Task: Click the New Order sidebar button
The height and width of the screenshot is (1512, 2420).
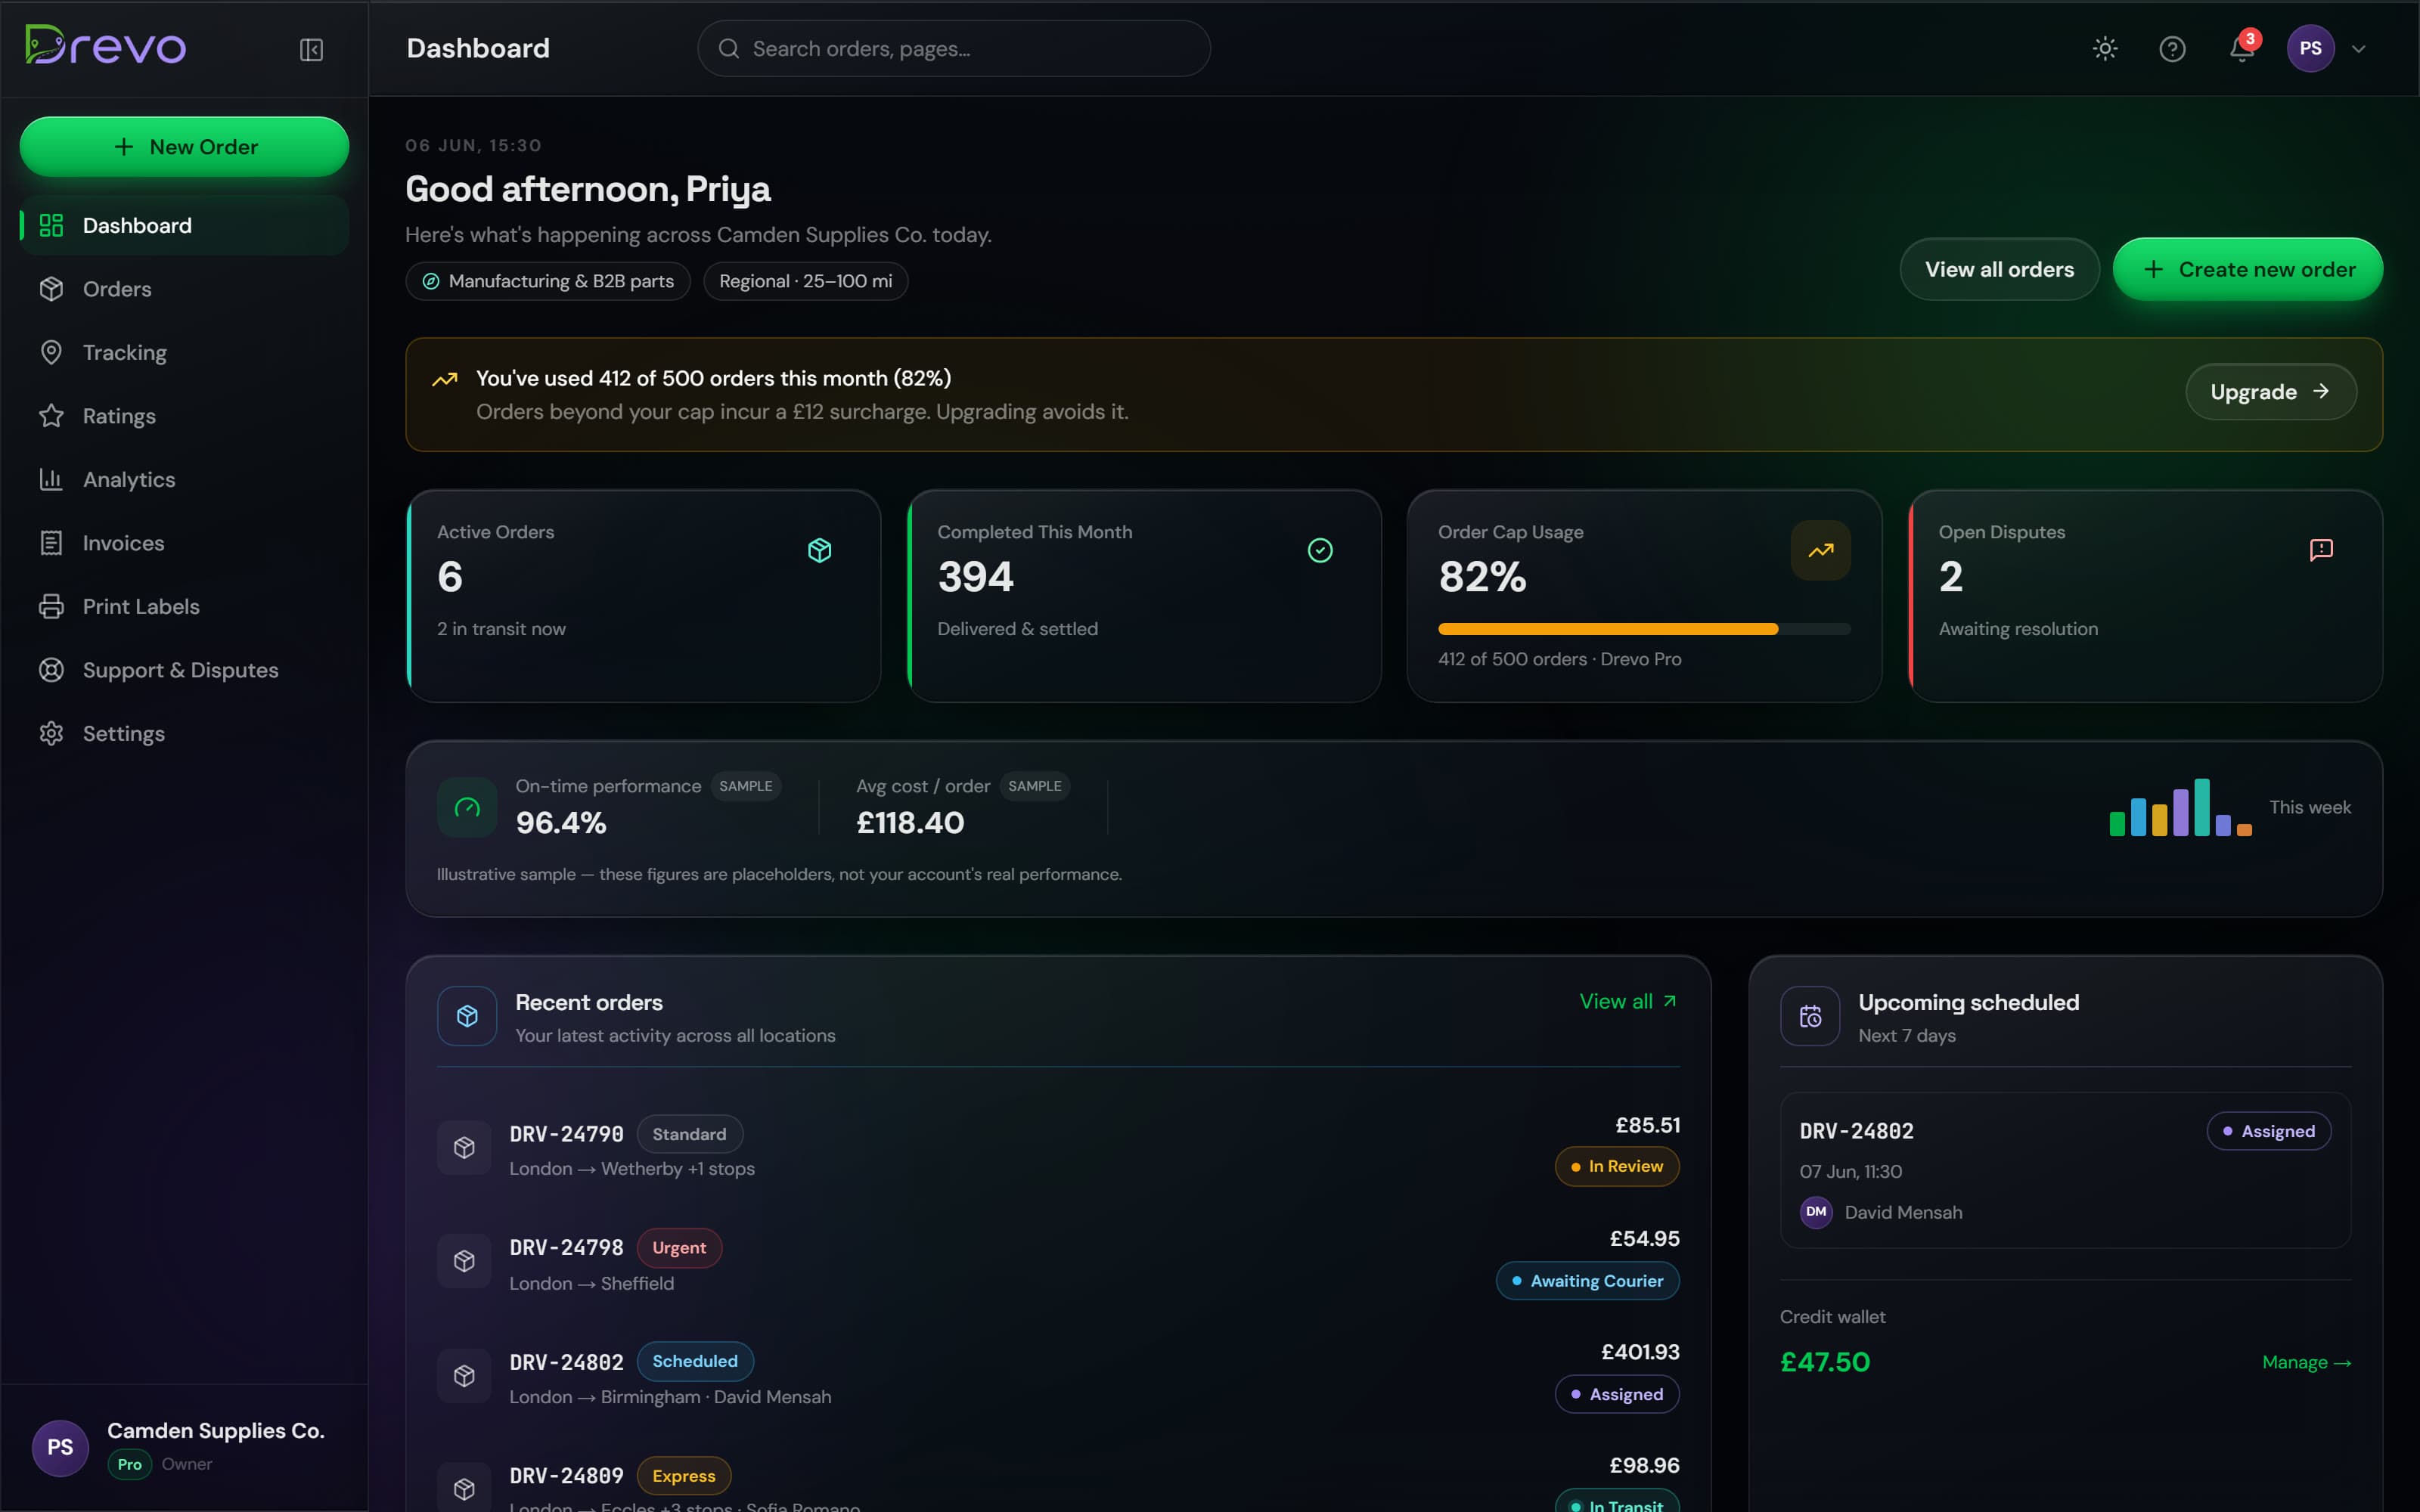Action: coord(184,146)
